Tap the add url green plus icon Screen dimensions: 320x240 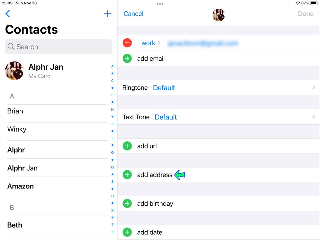[x=127, y=146]
